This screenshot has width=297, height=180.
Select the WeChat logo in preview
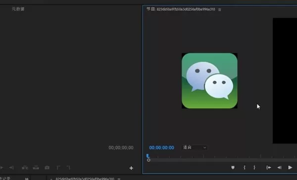click(x=209, y=81)
